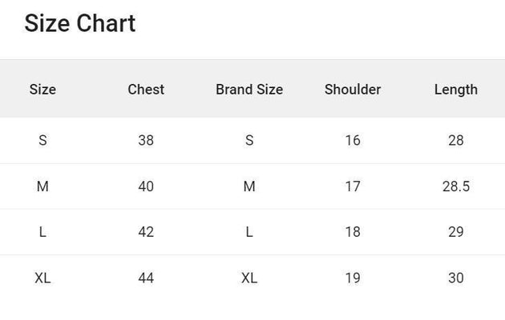This screenshot has height=320, width=505.
Task: Click shoulder value 18
Action: (x=353, y=232)
